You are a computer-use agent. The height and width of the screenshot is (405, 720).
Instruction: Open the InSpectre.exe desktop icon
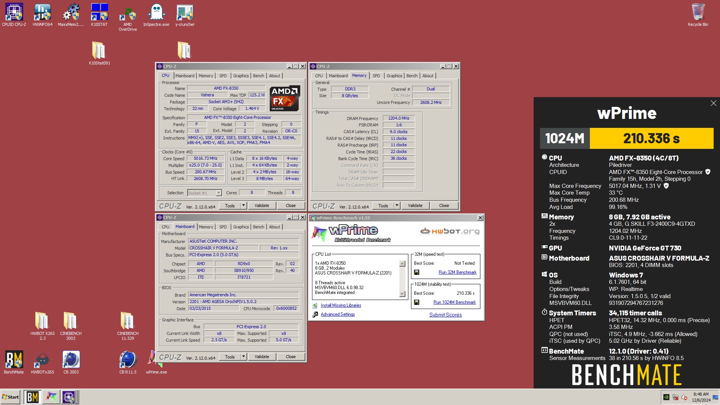click(156, 15)
